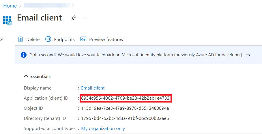Open the blurred parent breadcrumb after Home
The height and width of the screenshot is (134, 262).
[x=47, y=5]
